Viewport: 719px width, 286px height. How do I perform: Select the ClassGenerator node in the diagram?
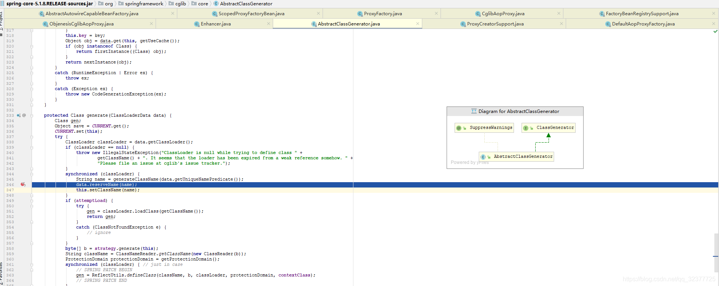pos(549,128)
